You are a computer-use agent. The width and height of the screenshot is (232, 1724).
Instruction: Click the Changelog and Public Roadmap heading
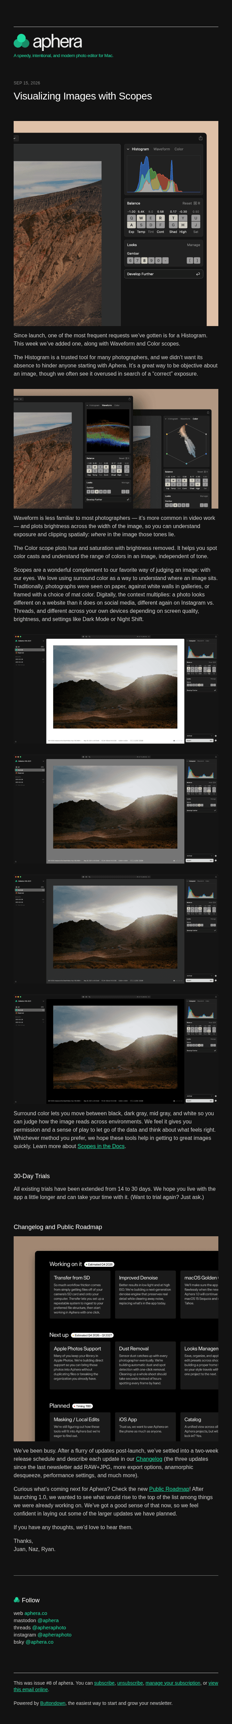(58, 1226)
